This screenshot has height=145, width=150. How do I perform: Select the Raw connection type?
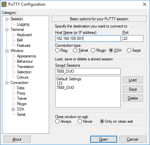point(57,50)
